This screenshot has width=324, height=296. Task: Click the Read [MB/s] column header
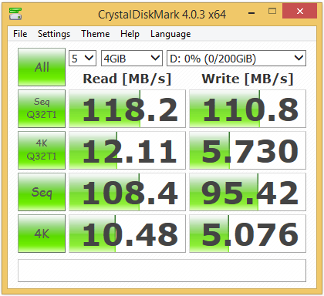coord(127,79)
